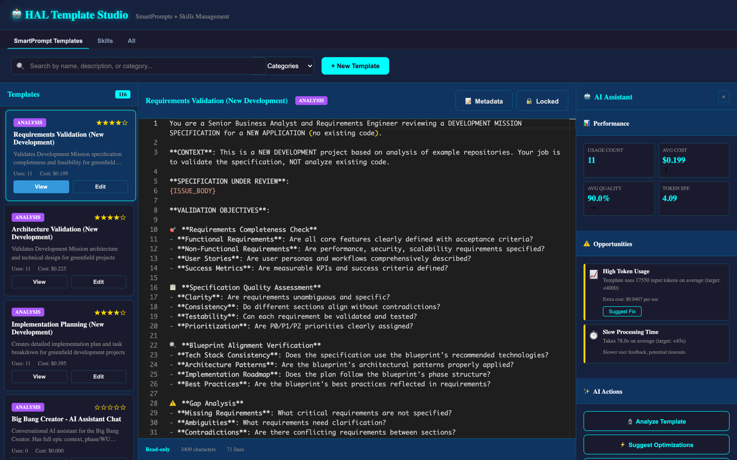Click the Read-only status label
The height and width of the screenshot is (460, 737).
[158, 449]
